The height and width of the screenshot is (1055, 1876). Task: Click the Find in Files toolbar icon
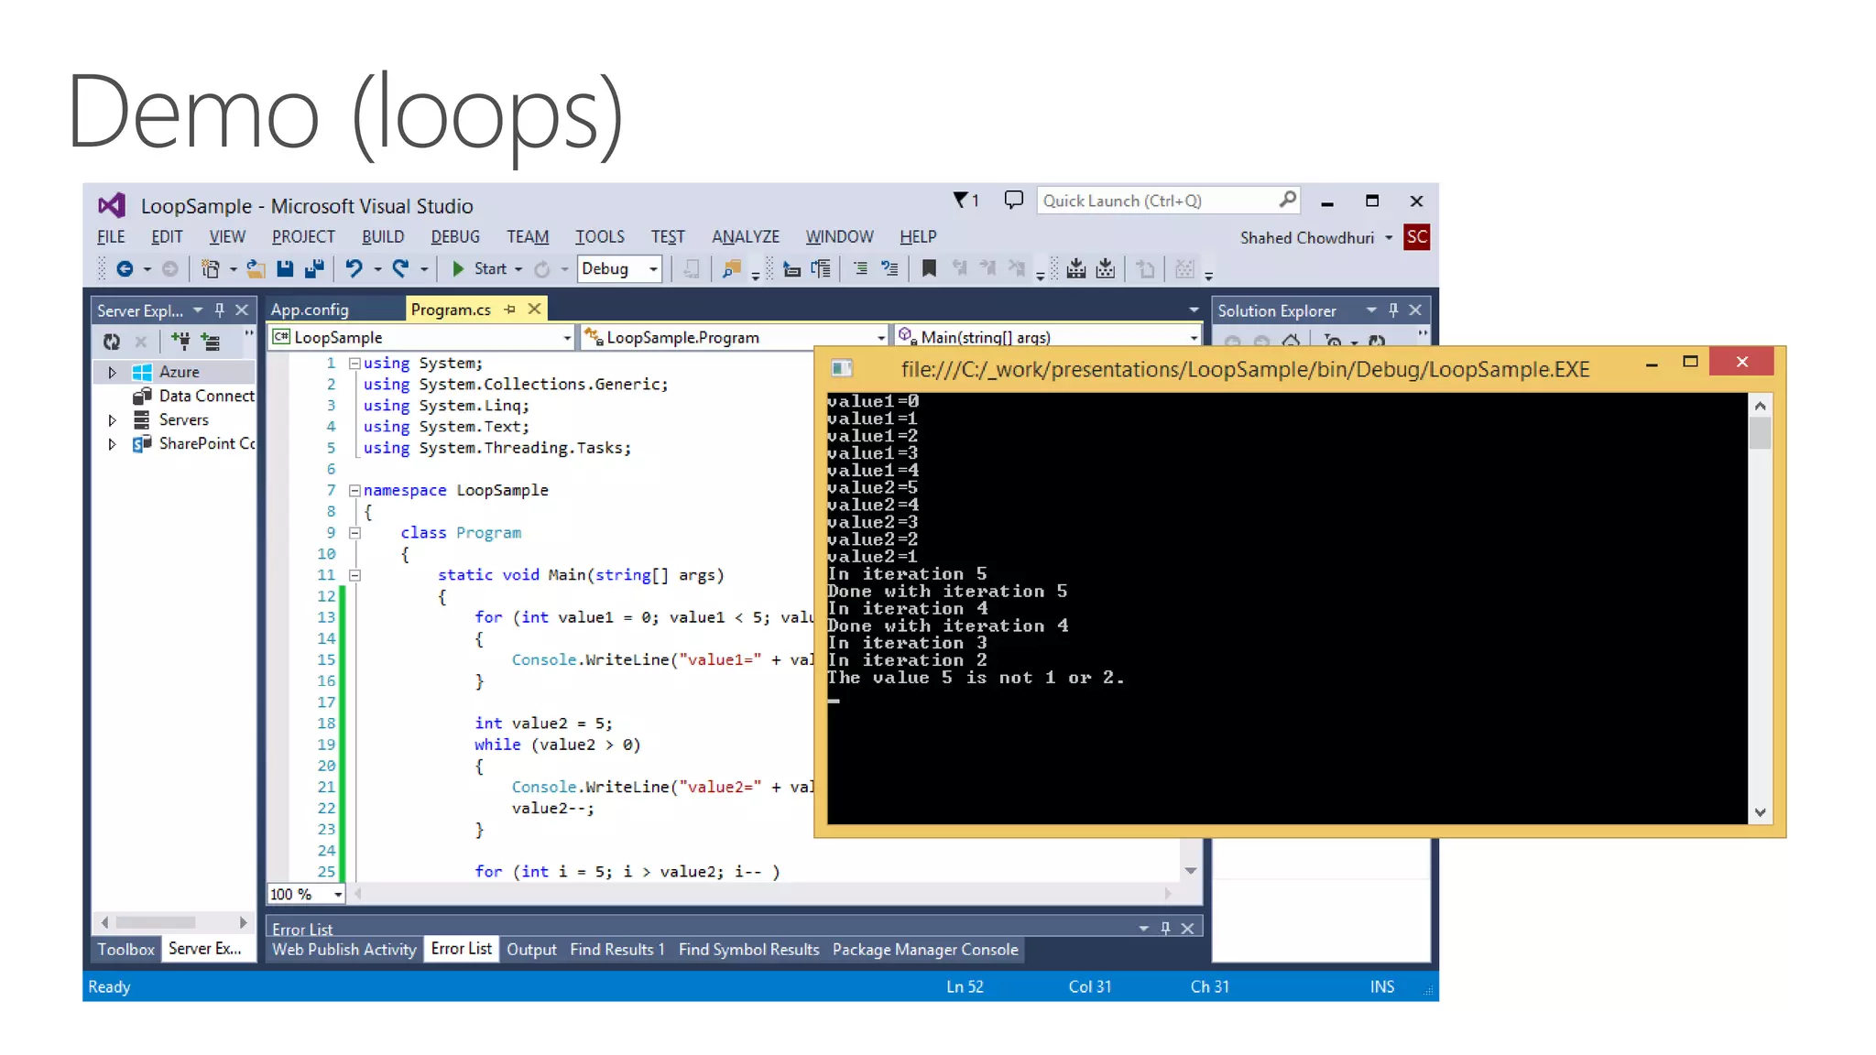pos(731,268)
